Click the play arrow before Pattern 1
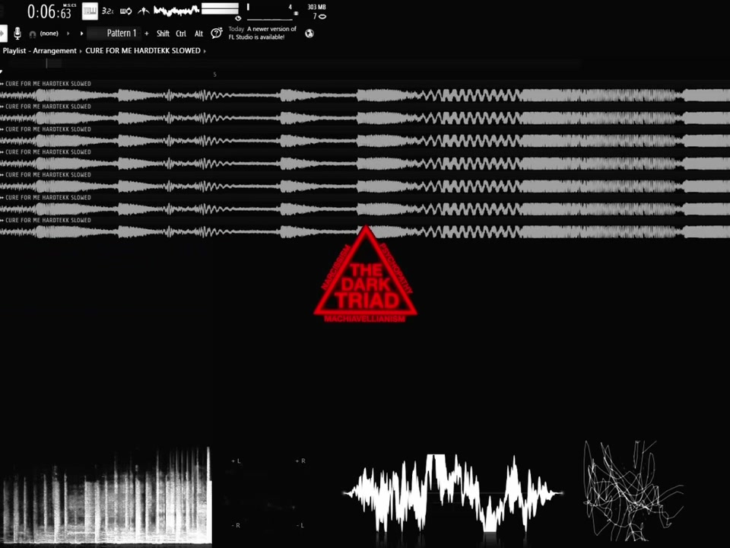Image resolution: width=730 pixels, height=548 pixels. point(81,33)
